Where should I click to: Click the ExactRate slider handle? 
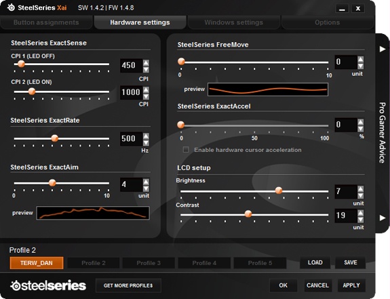point(54,138)
